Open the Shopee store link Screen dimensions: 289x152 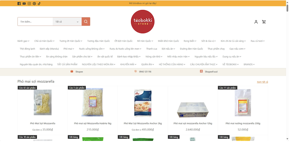pos(77,72)
